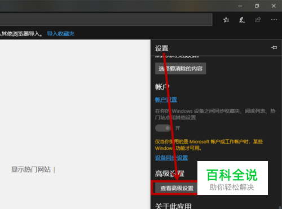Open the Favorites hub star icon

tap(226, 20)
